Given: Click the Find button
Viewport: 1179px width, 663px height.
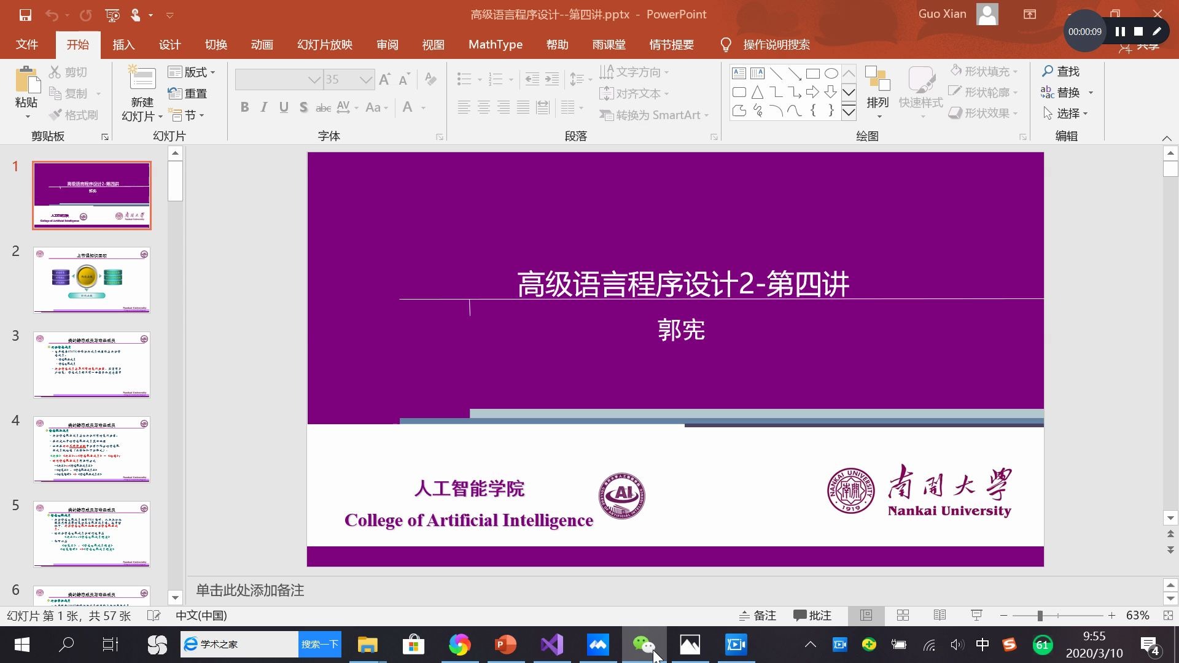Looking at the screenshot, I should [1060, 71].
